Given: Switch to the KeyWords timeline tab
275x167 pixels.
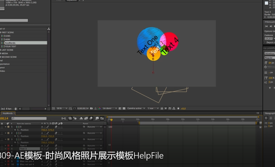Looking at the screenshot, I should tap(8, 113).
